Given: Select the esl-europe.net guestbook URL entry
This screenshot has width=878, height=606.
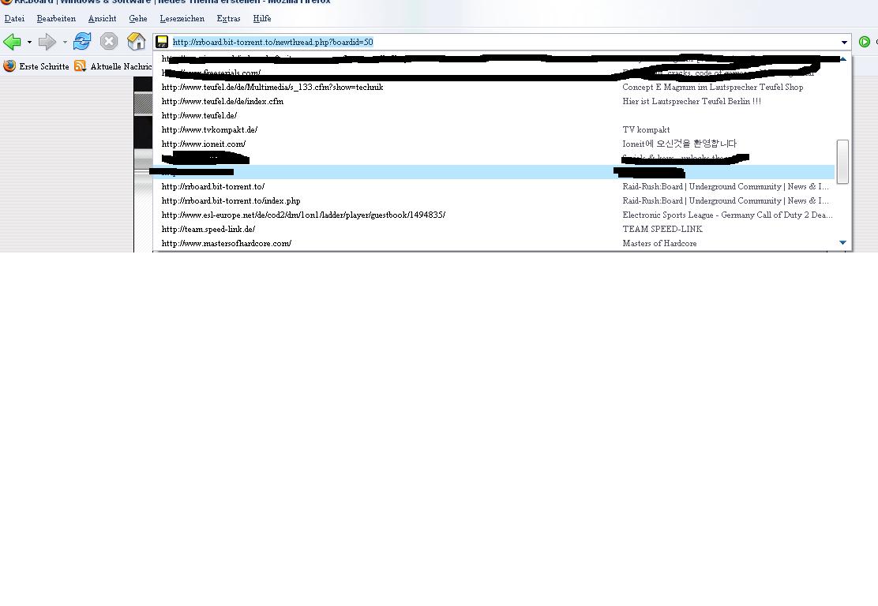Looking at the screenshot, I should (494, 215).
